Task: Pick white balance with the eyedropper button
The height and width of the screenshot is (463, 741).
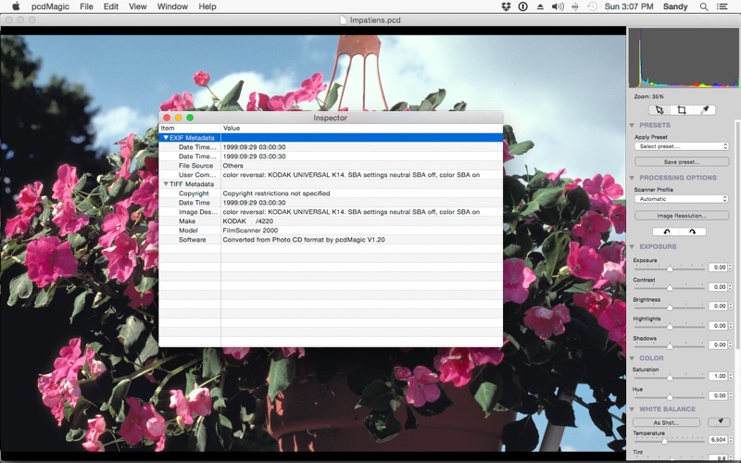Action: tap(720, 422)
